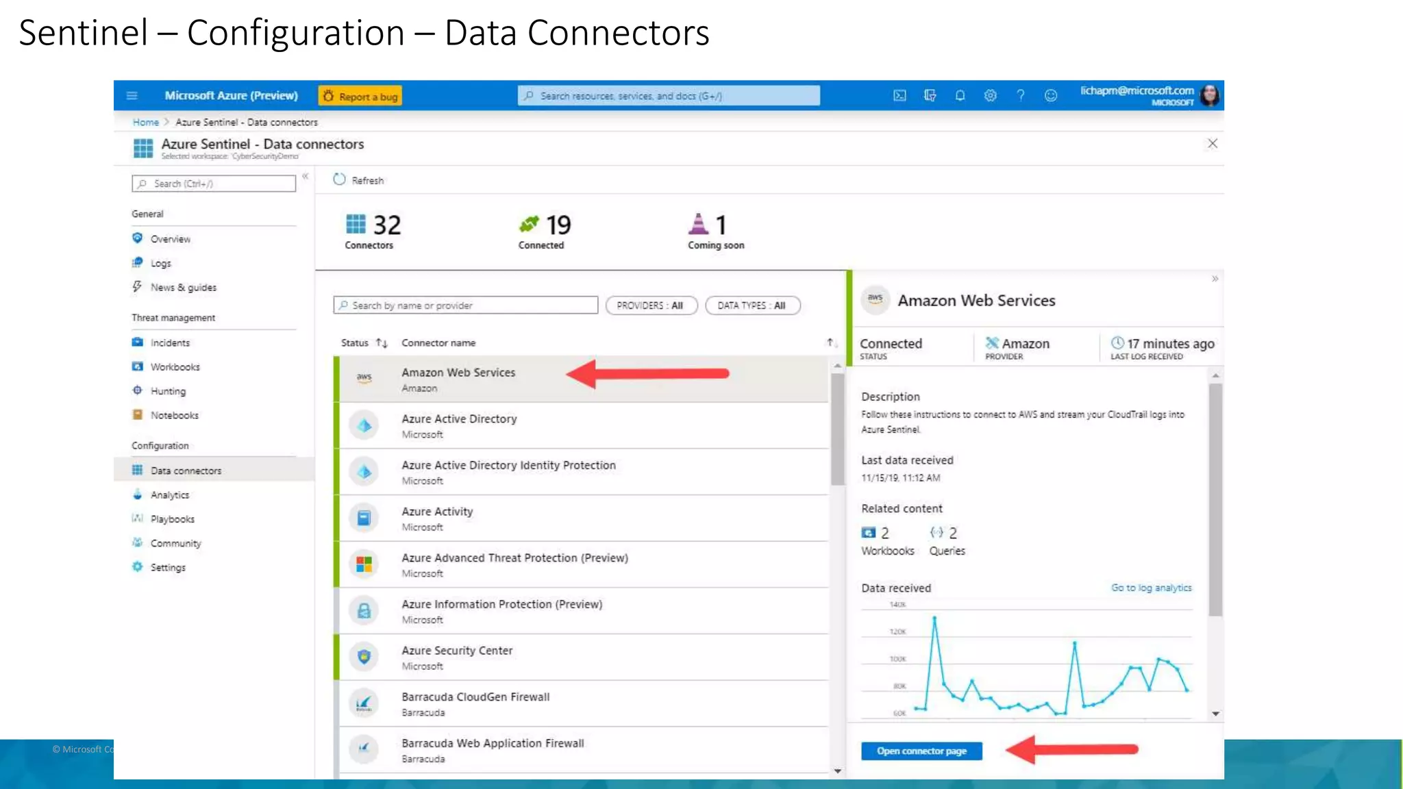The height and width of the screenshot is (789, 1403).
Task: Click the notifications bell icon
Action: 960,96
